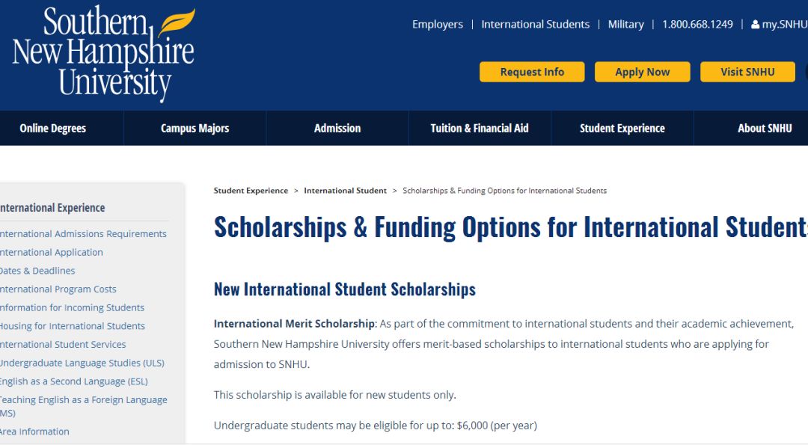The width and height of the screenshot is (808, 445).
Task: Click the Southern New Hampshire University logo
Action: click(x=103, y=54)
